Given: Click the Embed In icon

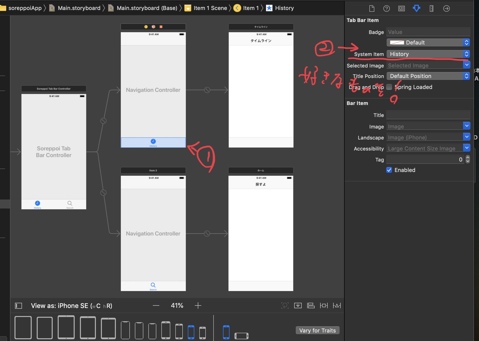Looking at the screenshot, I should pos(298,305).
